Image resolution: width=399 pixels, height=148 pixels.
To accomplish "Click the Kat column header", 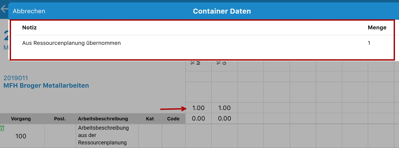I will point(150,119).
